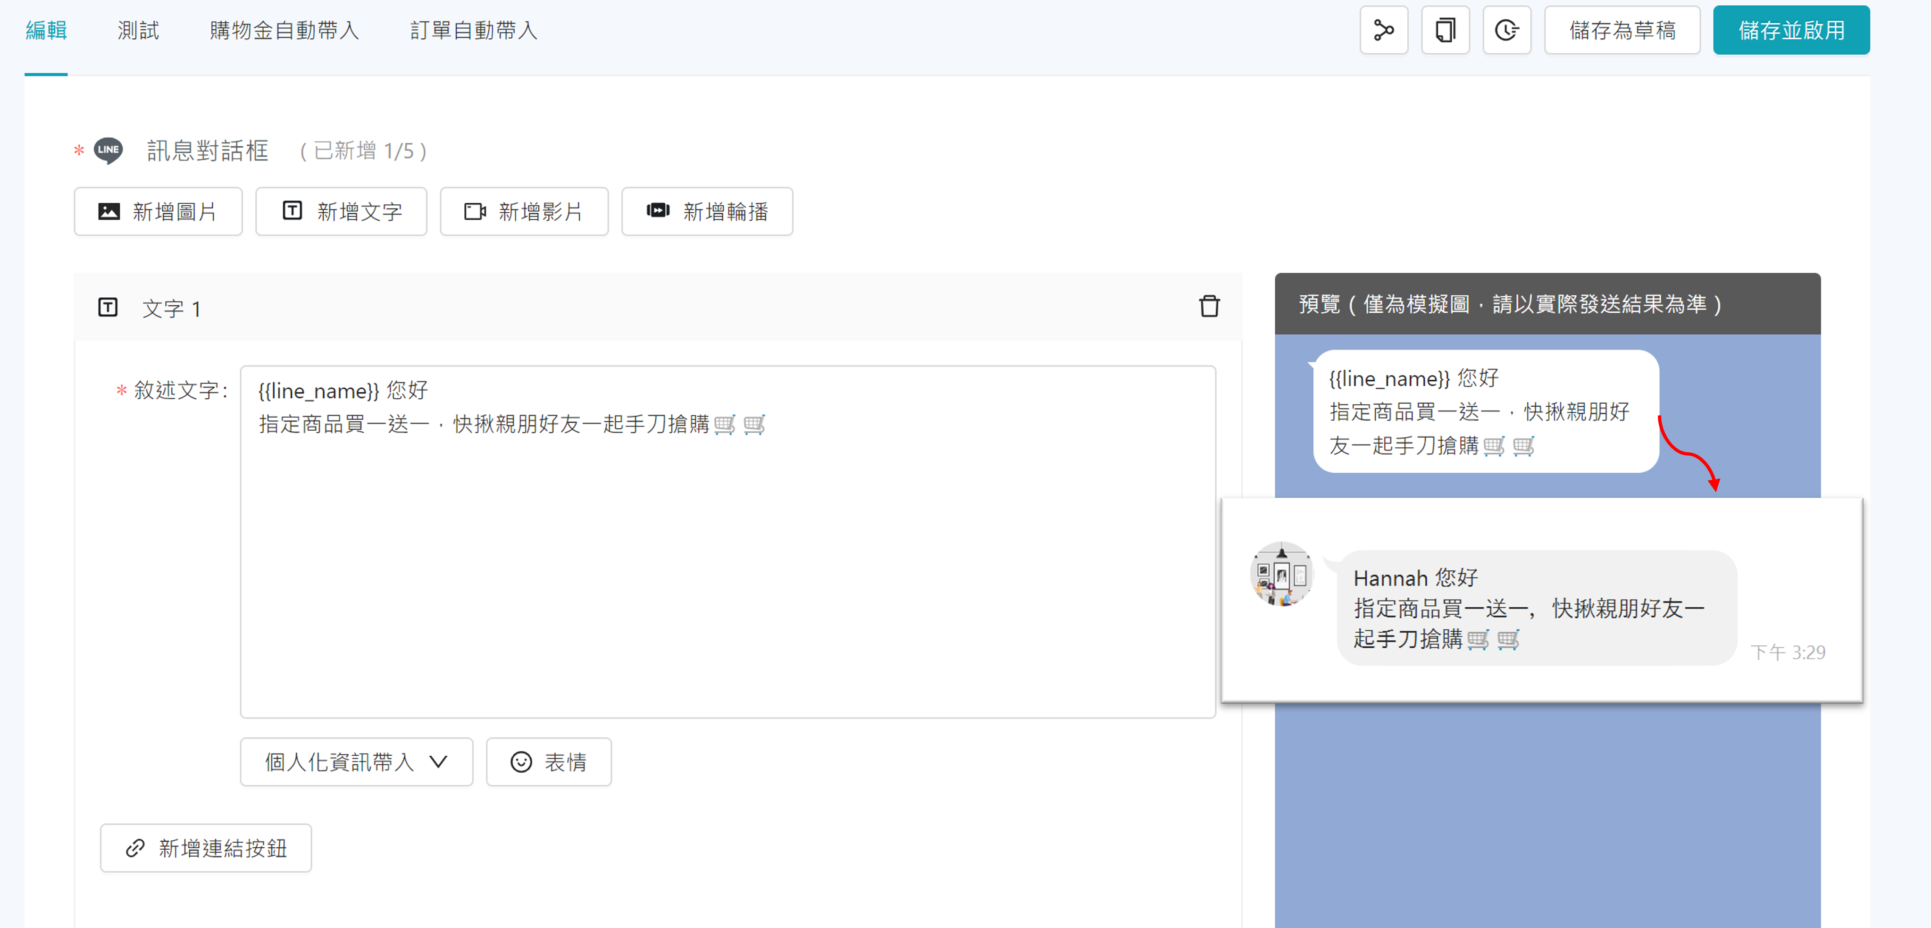
Task: Delete 文字 1 with trash icon
Action: [x=1208, y=307]
